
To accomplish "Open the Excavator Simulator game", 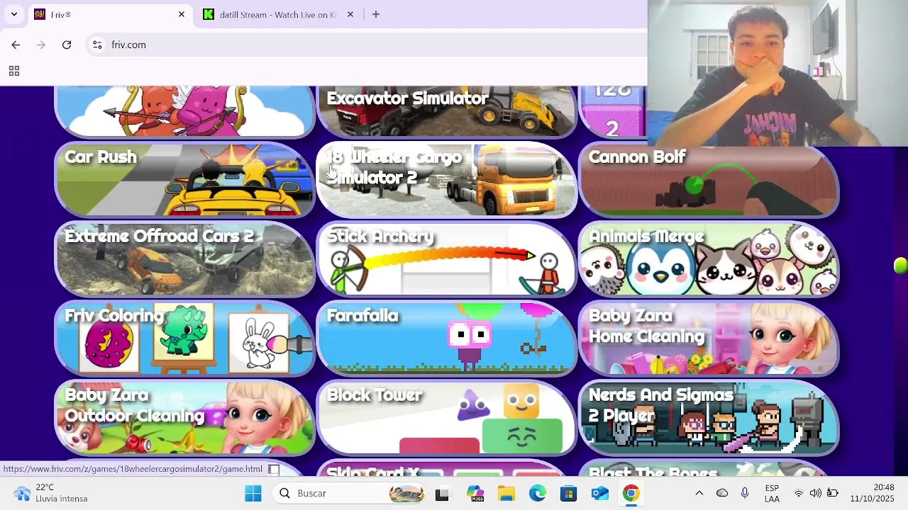I will click(447, 111).
